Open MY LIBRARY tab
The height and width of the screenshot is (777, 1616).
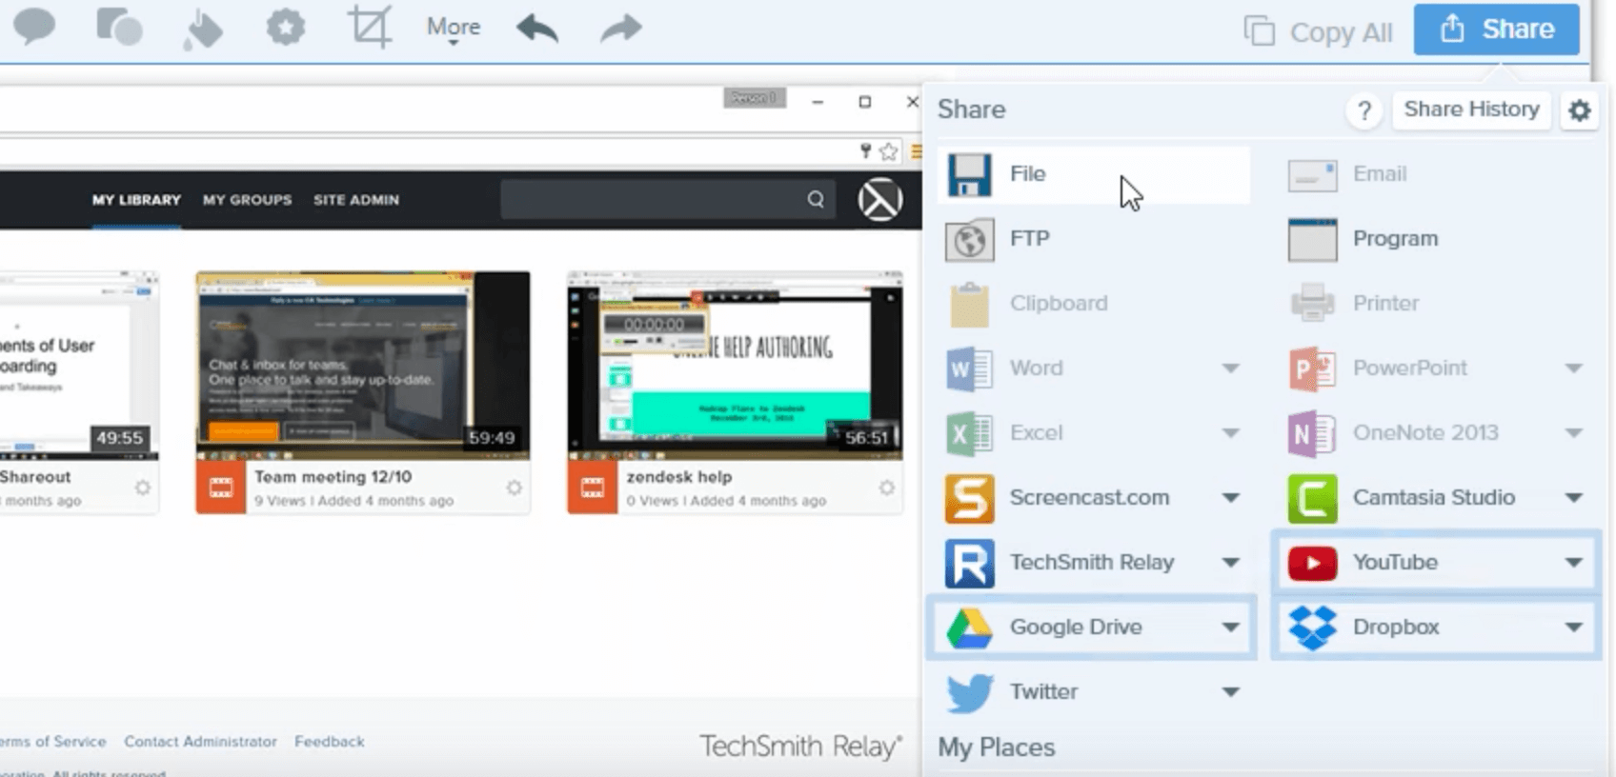click(x=136, y=200)
